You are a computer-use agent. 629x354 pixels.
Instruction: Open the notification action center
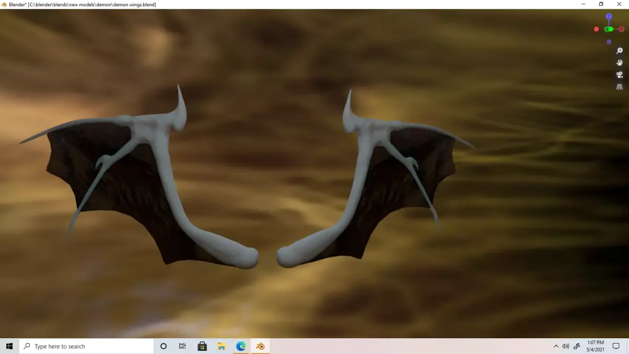[x=616, y=346]
